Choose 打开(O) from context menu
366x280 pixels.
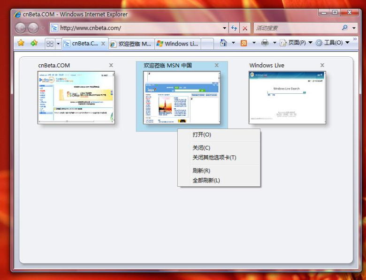tap(219, 135)
